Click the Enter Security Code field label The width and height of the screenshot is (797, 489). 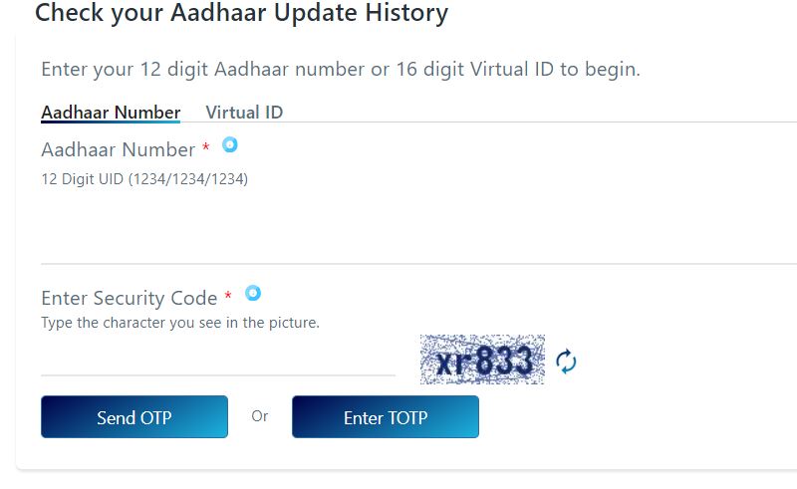[130, 298]
